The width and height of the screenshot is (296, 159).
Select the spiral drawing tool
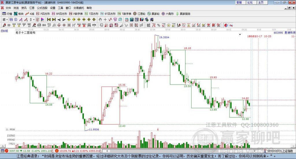29,25
